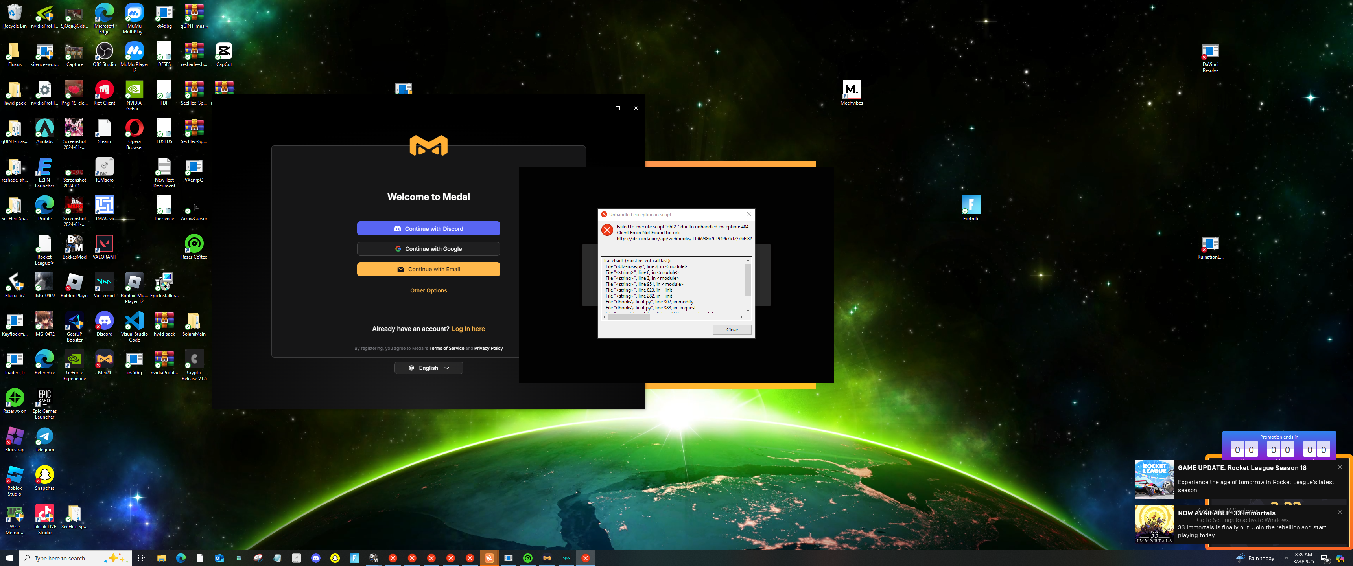Viewport: 1353px width, 566px height.
Task: Click the Log In here link
Action: 468,329
